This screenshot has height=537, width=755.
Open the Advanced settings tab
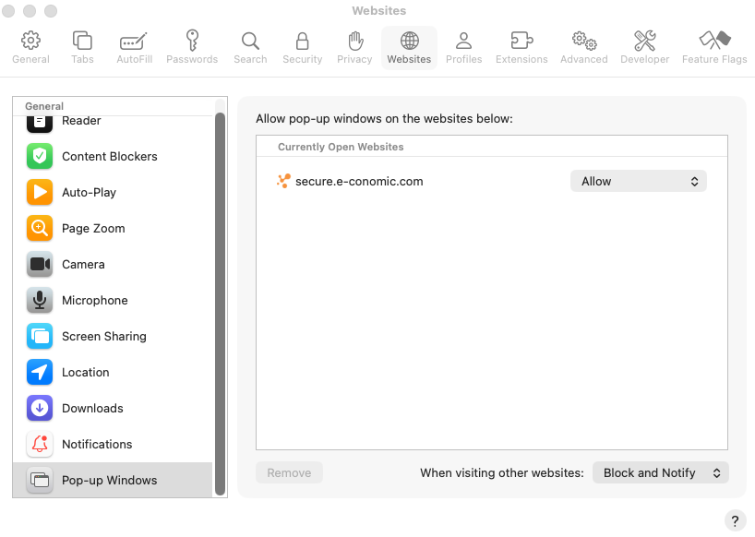(583, 47)
